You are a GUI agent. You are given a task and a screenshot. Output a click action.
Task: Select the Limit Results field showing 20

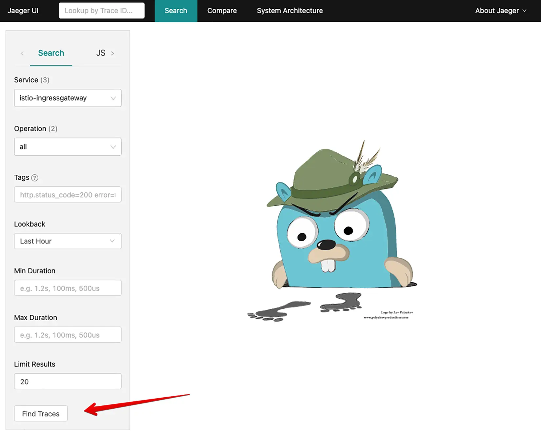(68, 382)
